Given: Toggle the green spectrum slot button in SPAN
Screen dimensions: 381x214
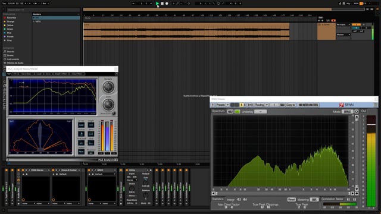Looking at the screenshot, I should [238, 112].
